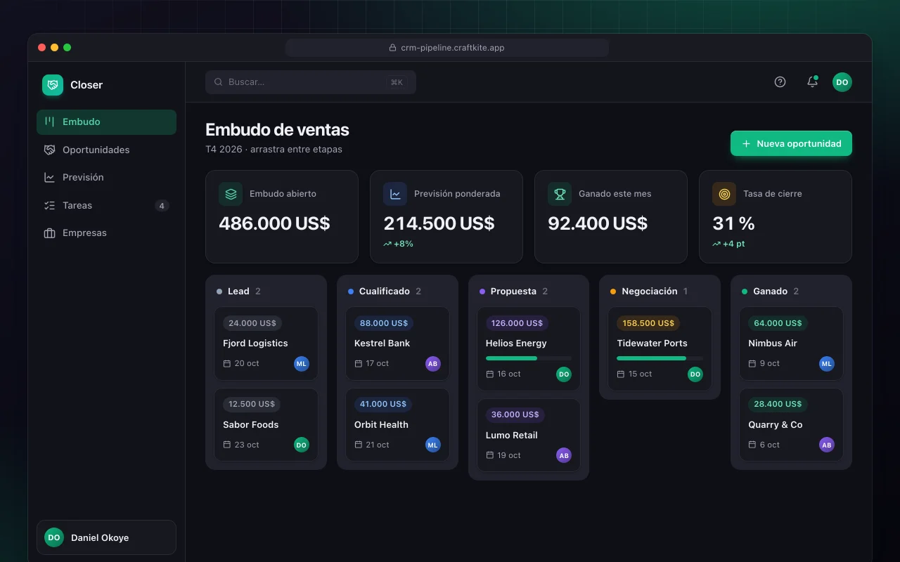The width and height of the screenshot is (900, 562).
Task: Click the 486.000 US$ open pipeline value
Action: coord(274,223)
